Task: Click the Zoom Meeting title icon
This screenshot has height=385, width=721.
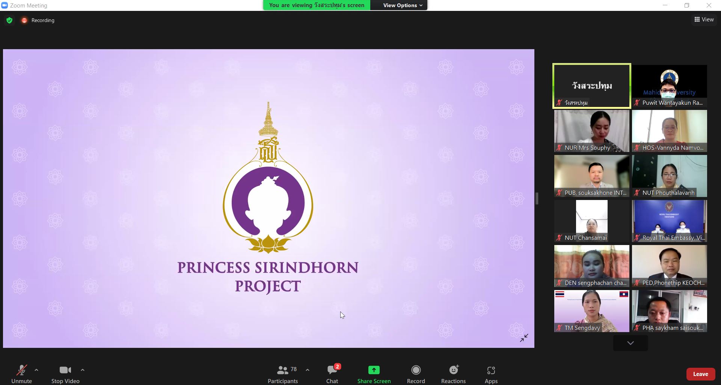Action: point(5,5)
